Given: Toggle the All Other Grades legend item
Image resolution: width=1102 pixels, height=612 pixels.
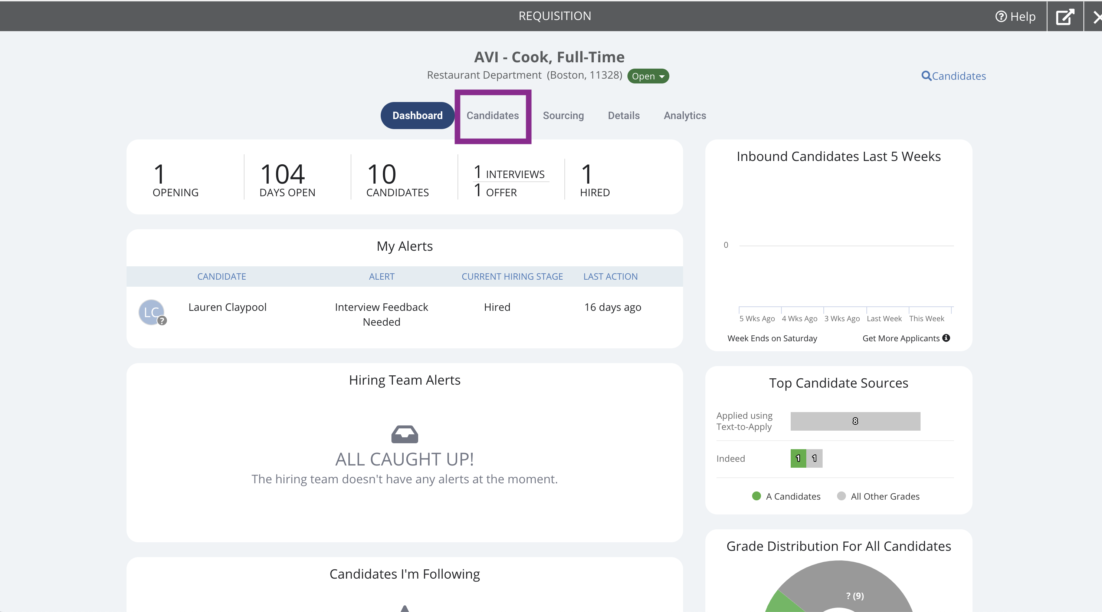Looking at the screenshot, I should (878, 496).
